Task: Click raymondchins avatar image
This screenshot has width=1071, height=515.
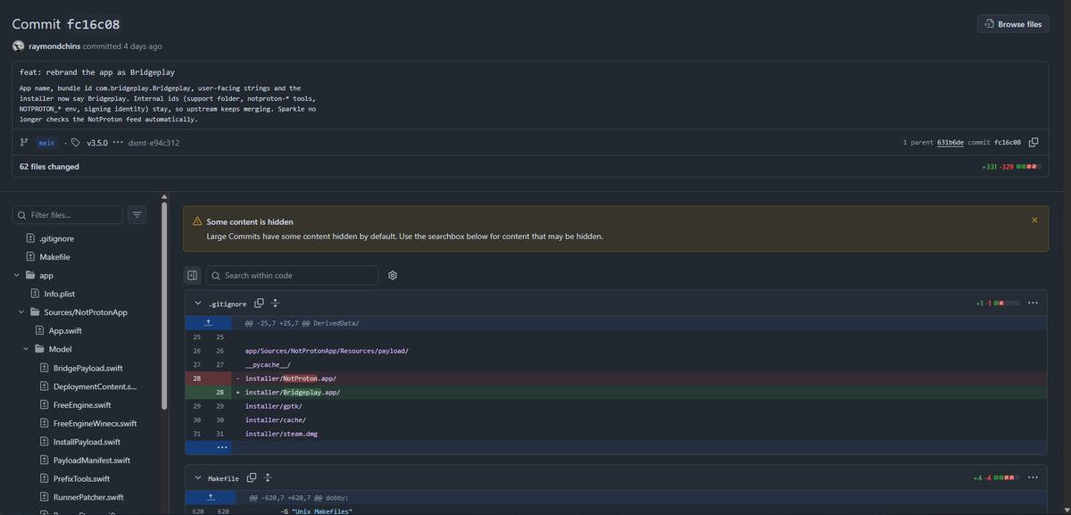Action: pyautogui.click(x=18, y=46)
